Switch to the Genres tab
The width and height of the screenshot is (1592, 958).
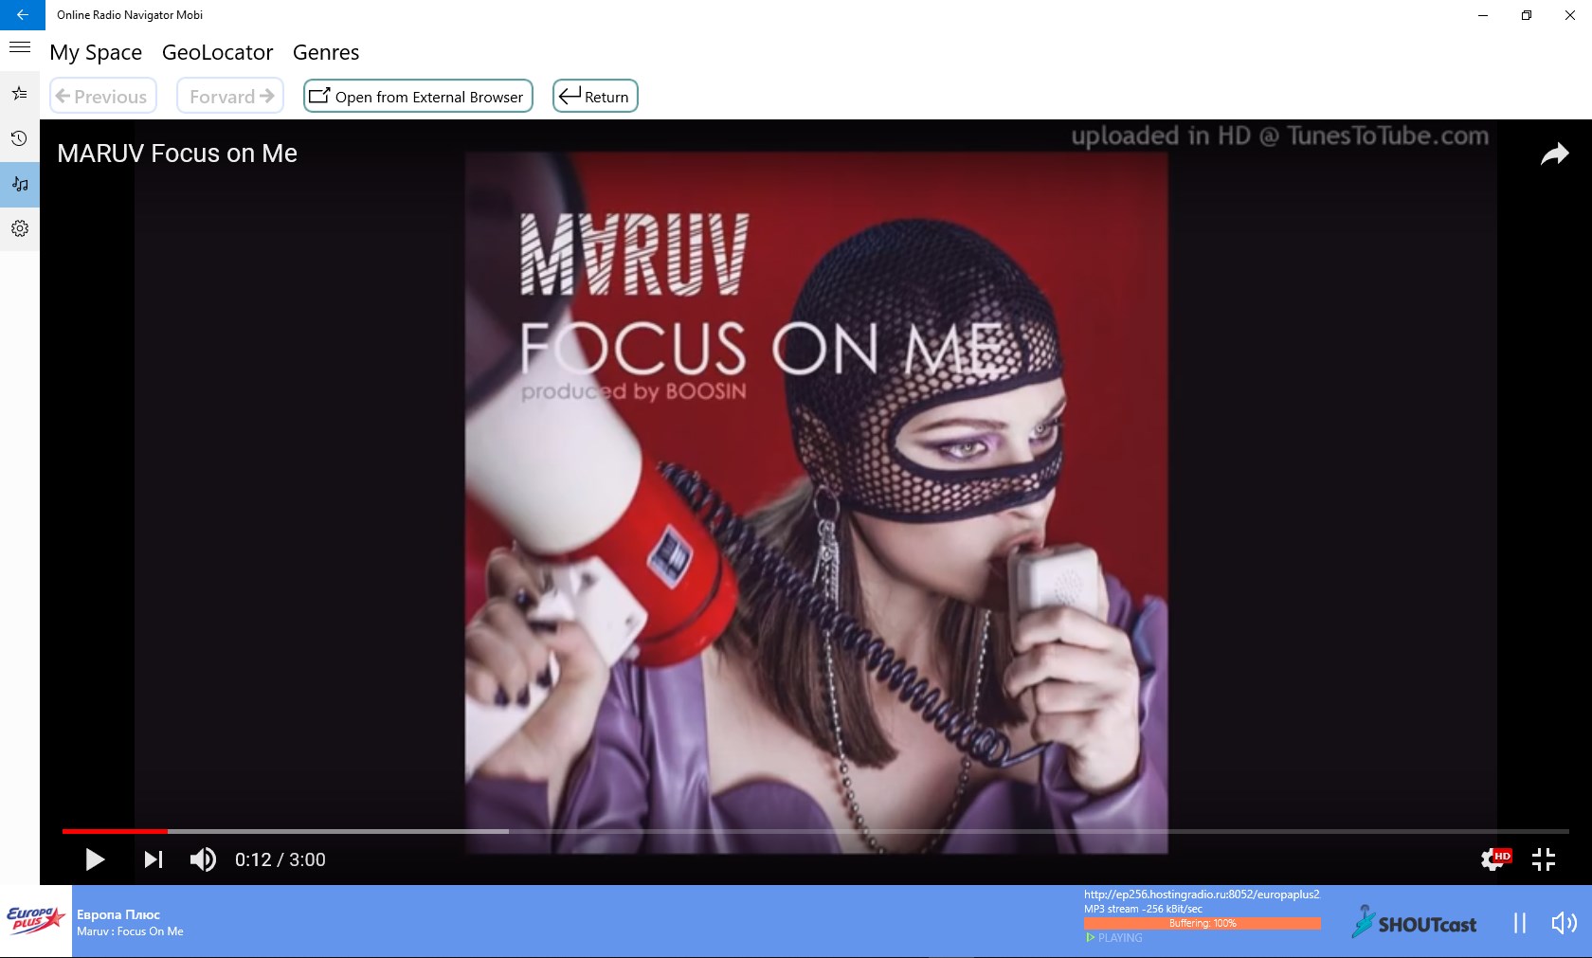(326, 52)
